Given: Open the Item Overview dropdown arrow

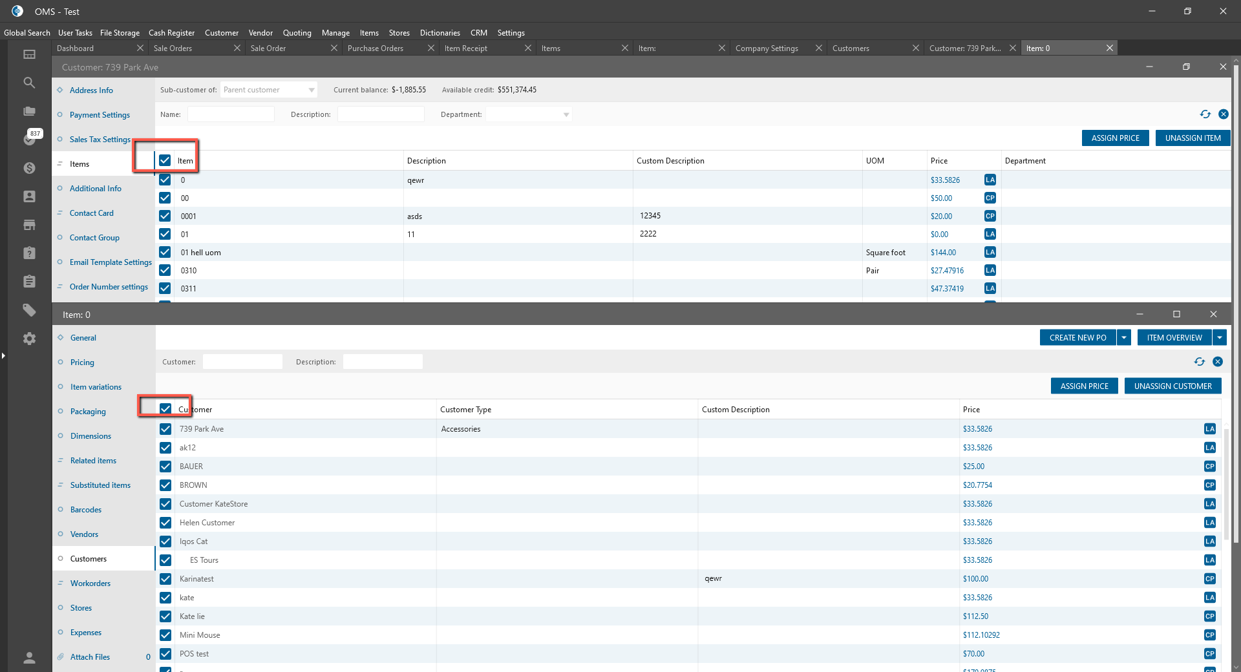Looking at the screenshot, I should click(x=1220, y=338).
